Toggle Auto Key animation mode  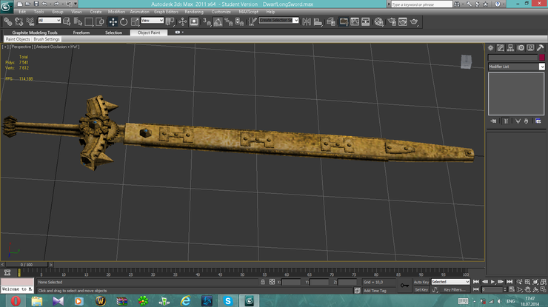point(421,282)
